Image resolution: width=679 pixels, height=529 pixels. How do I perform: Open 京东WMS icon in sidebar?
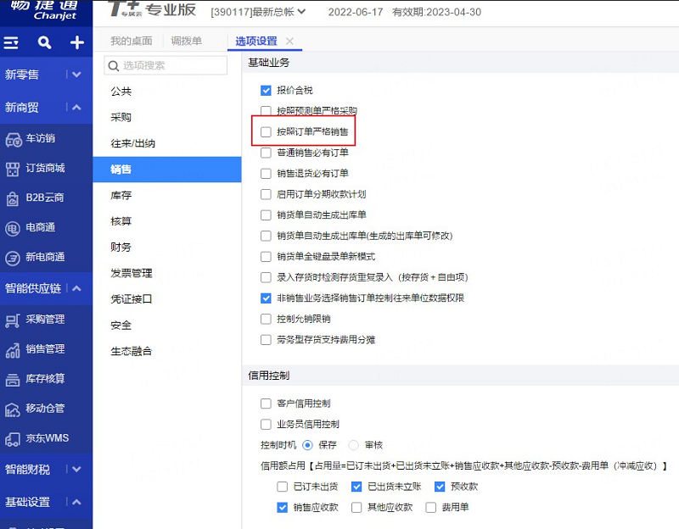[x=13, y=439]
